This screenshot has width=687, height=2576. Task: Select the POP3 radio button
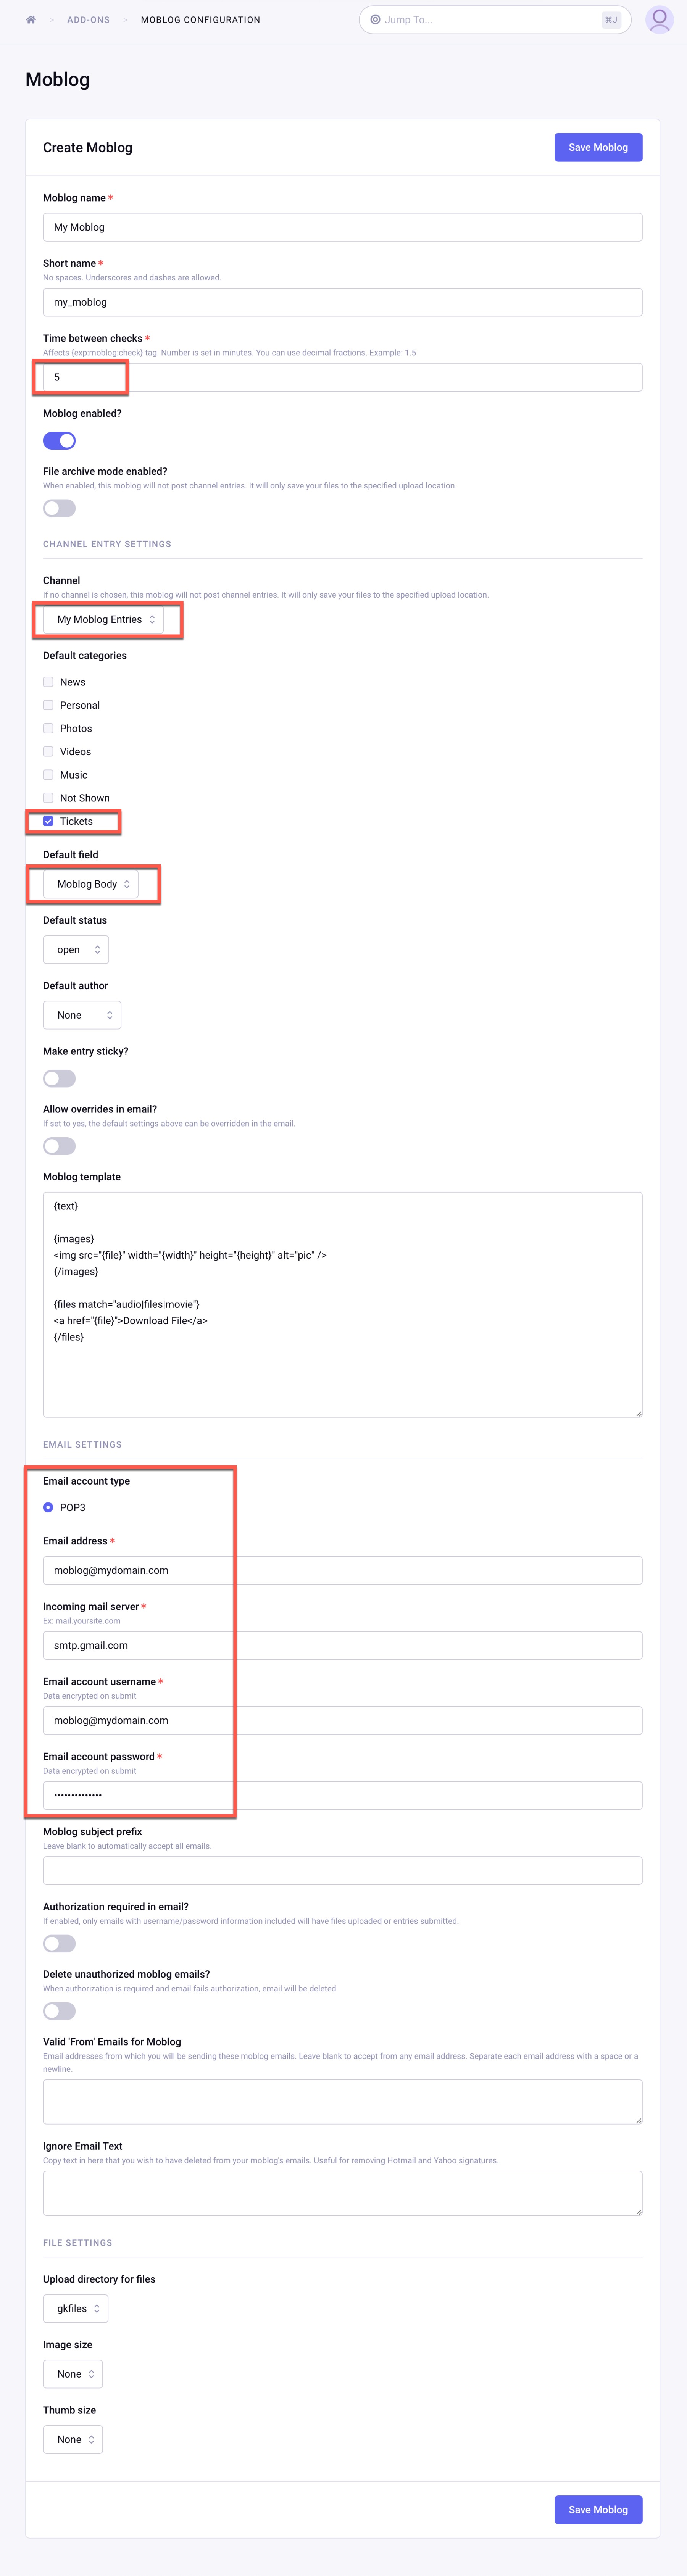click(48, 1507)
